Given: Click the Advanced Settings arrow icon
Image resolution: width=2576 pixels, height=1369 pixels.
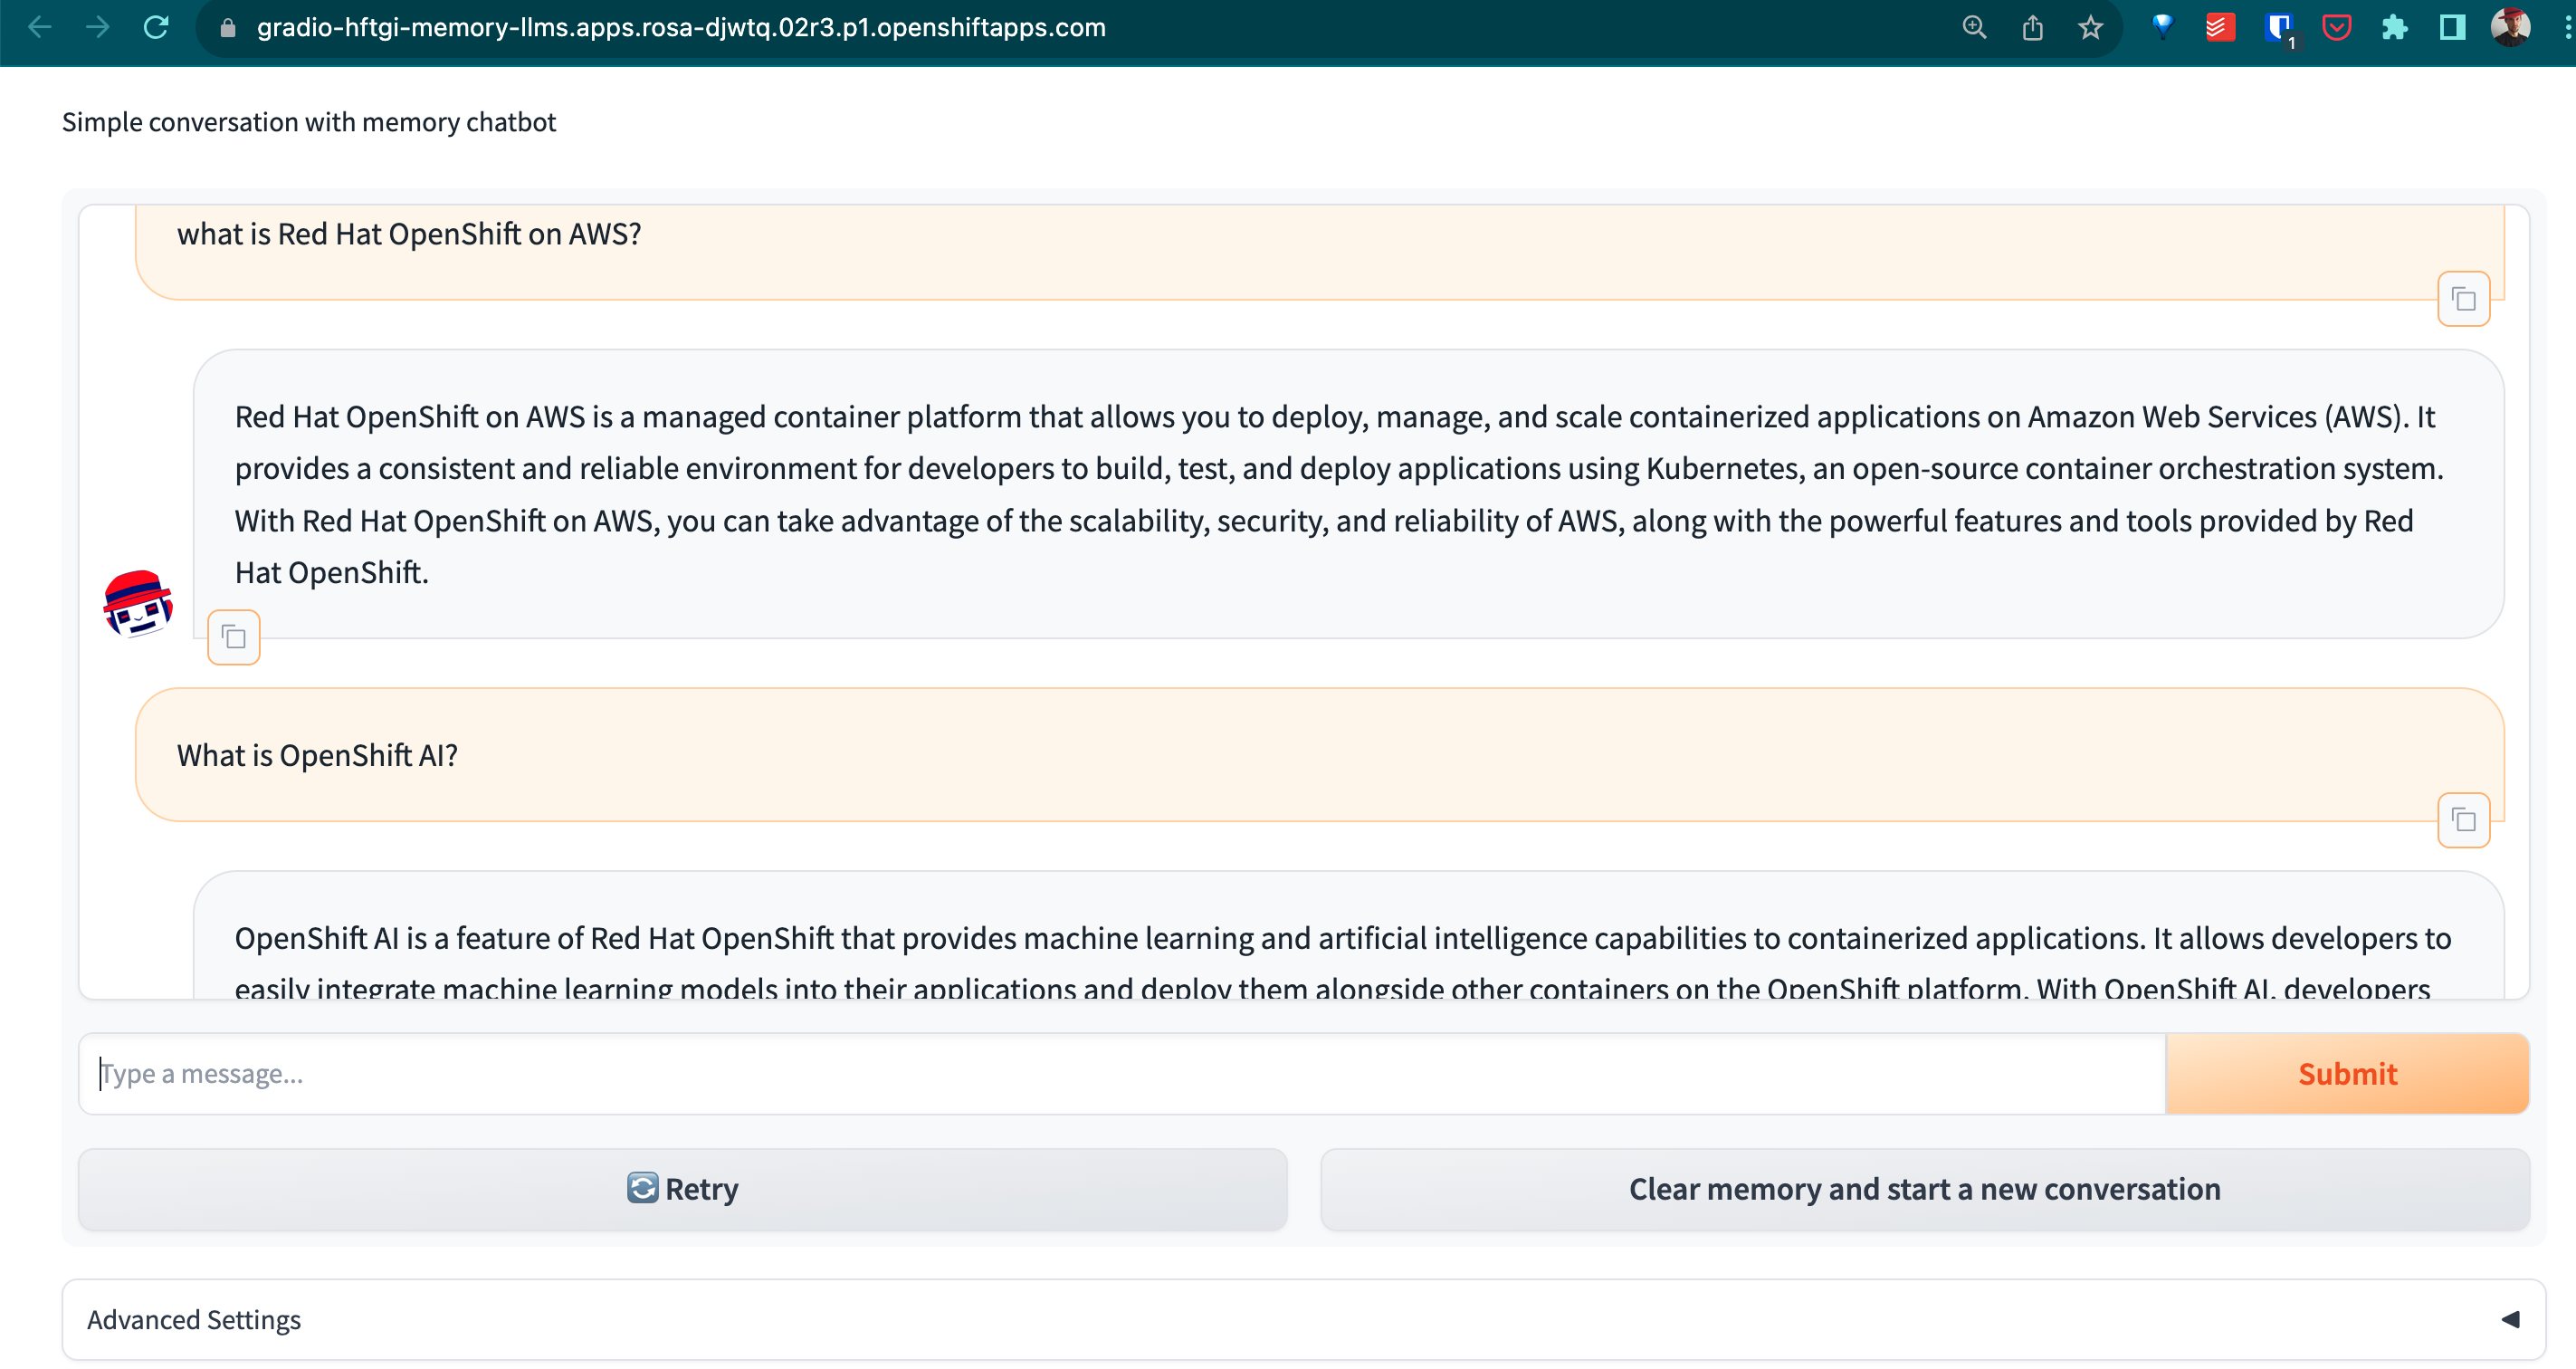Looking at the screenshot, I should [2510, 1320].
